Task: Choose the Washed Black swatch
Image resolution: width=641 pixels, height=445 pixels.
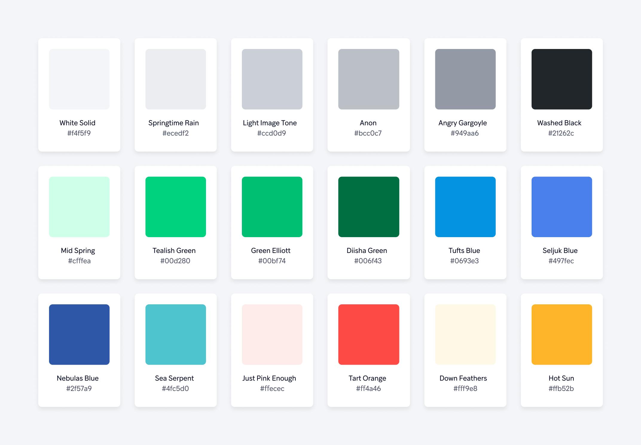Action: 561,79
